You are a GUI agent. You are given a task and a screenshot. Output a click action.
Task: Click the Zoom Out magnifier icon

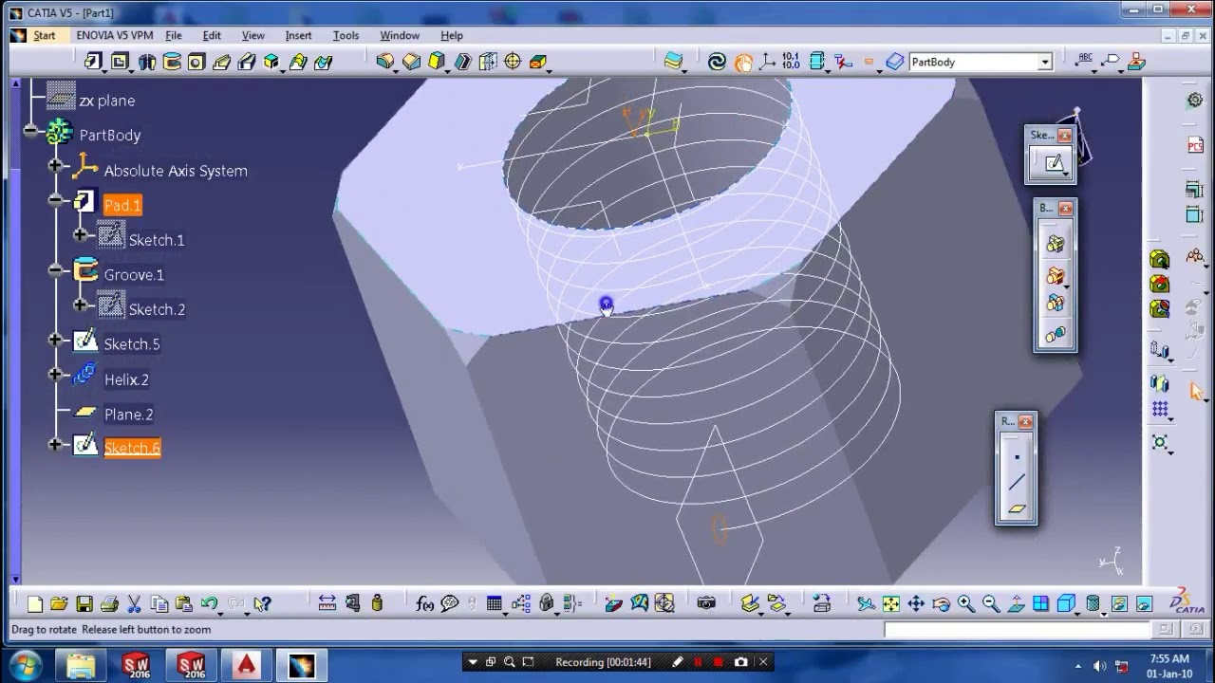[x=991, y=603]
